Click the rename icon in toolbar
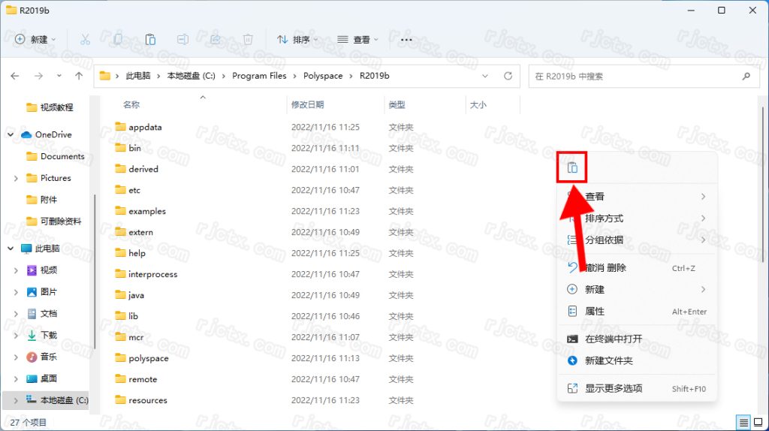Screen dimensions: 769x431 (182, 39)
